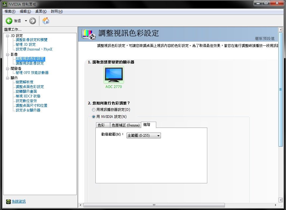
Task: Click the Forward arrow icon
Action: [33, 21]
